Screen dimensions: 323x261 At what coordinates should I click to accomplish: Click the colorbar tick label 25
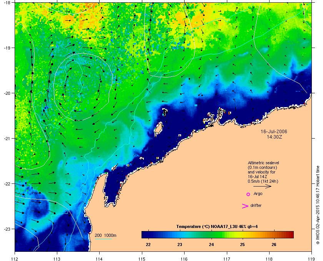[243, 244]
